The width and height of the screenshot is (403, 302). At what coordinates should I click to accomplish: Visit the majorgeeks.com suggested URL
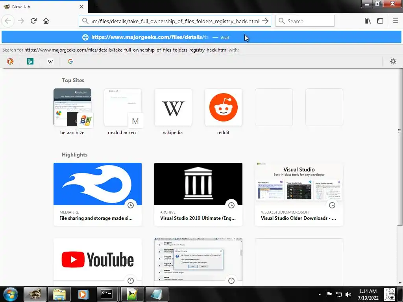click(201, 37)
